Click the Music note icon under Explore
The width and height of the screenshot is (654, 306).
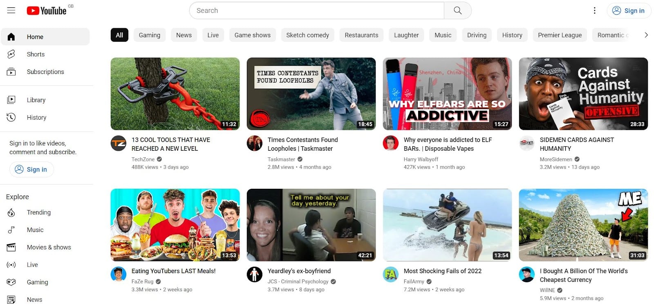coord(11,230)
